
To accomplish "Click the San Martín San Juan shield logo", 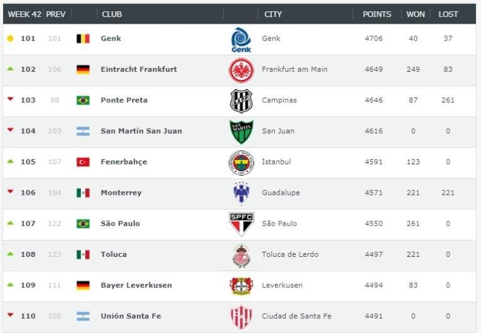I will [241, 131].
